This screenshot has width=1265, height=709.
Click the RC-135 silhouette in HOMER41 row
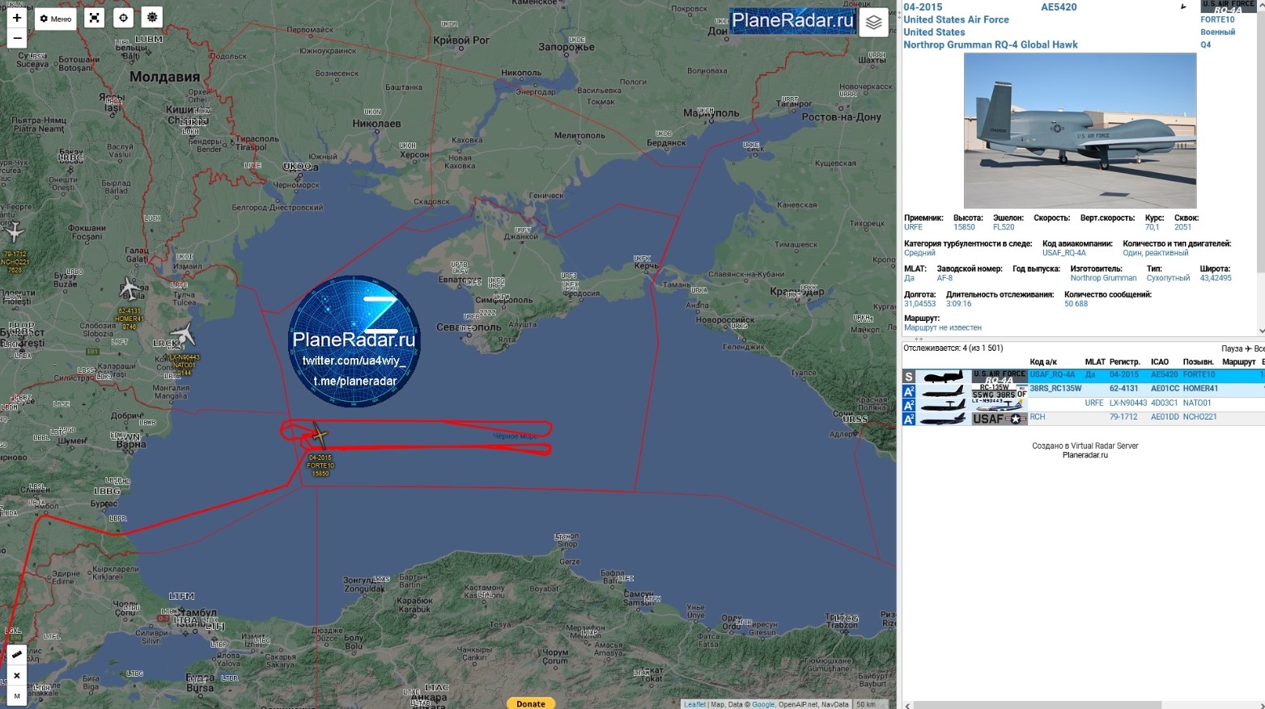[x=944, y=390]
